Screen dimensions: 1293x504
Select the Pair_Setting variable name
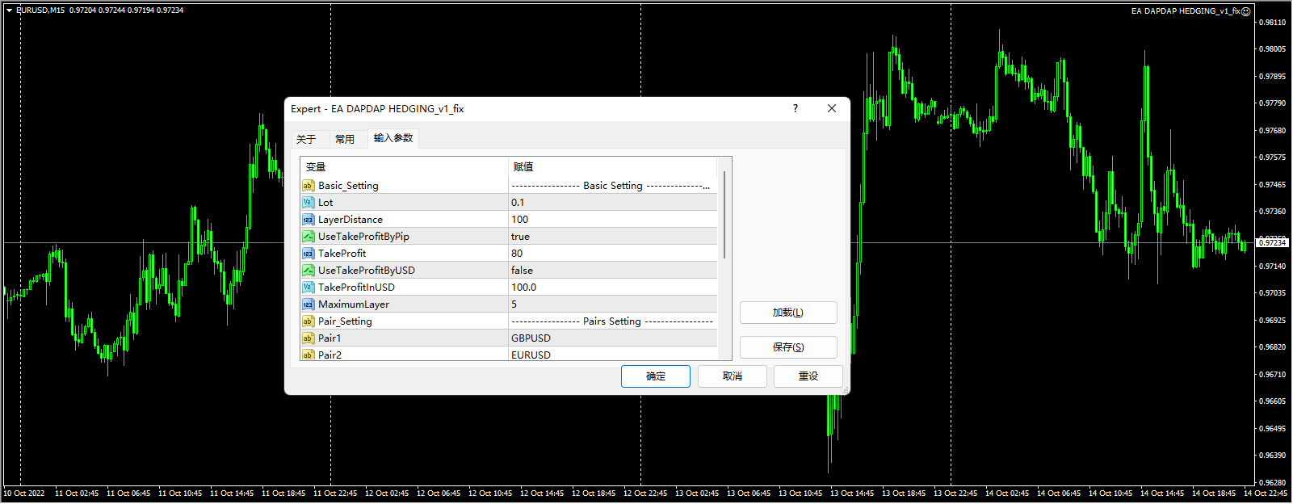(345, 321)
